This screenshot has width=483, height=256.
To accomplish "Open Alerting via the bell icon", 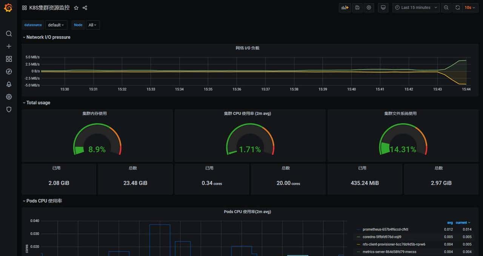I will tap(9, 84).
